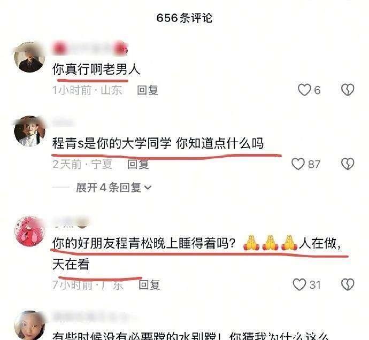The height and width of the screenshot is (340, 369).
Task: Like the '你真行啊老男人' comment
Action: point(304,90)
